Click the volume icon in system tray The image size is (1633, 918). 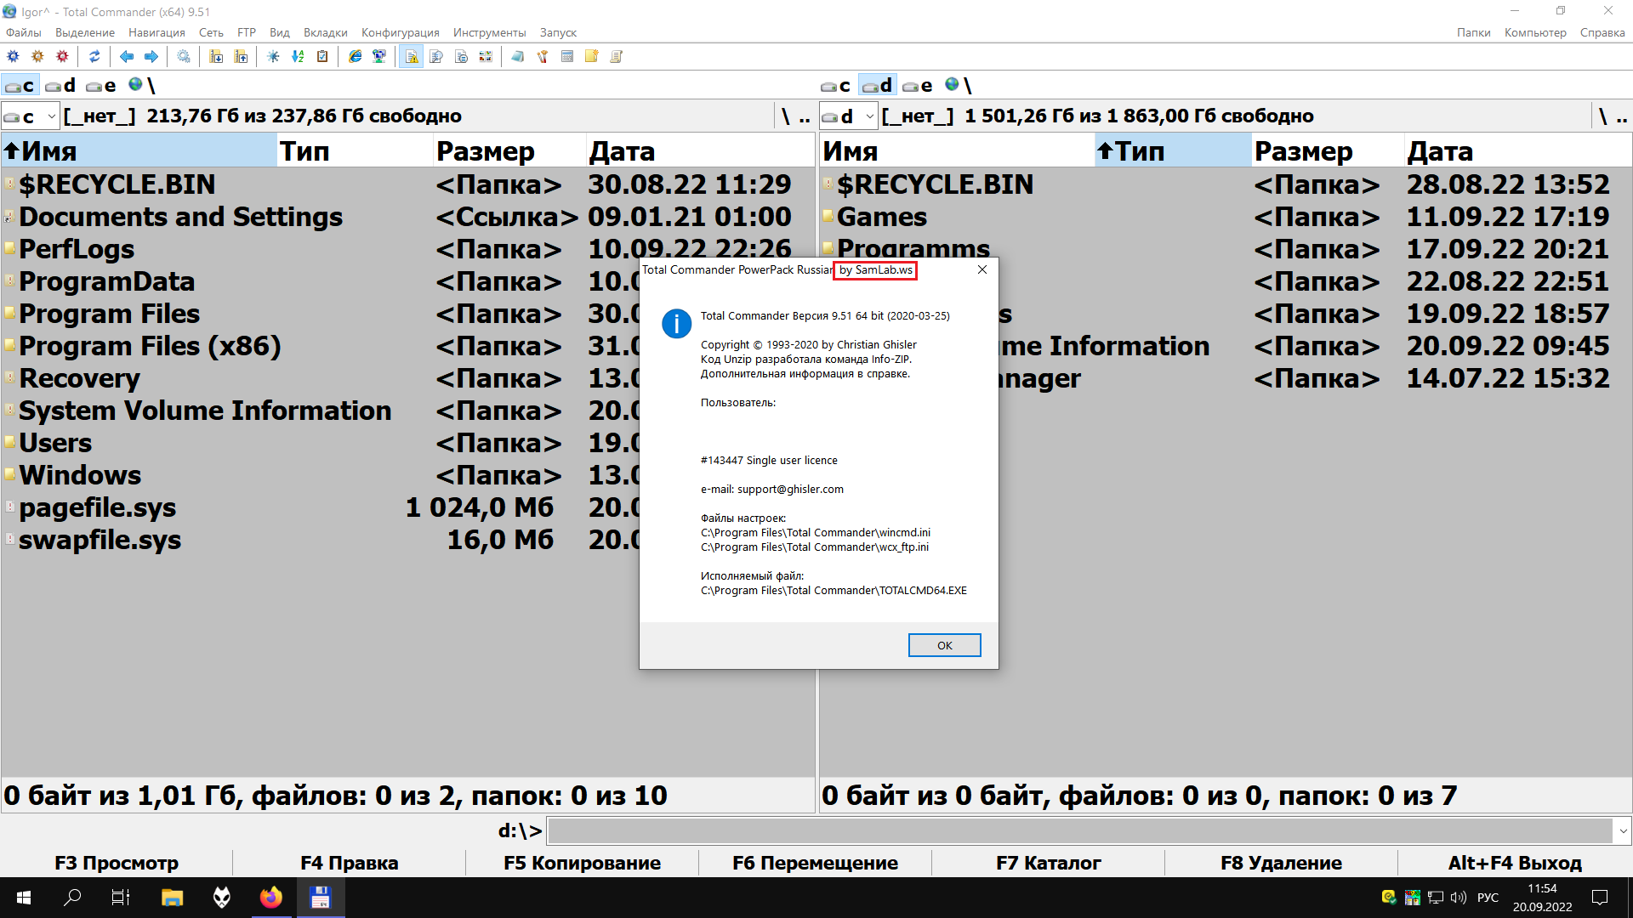click(x=1459, y=898)
